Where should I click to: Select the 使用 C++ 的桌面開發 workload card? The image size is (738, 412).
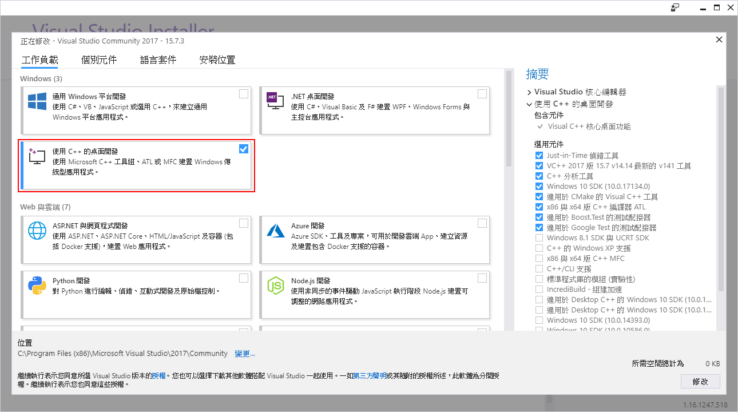[x=136, y=165]
